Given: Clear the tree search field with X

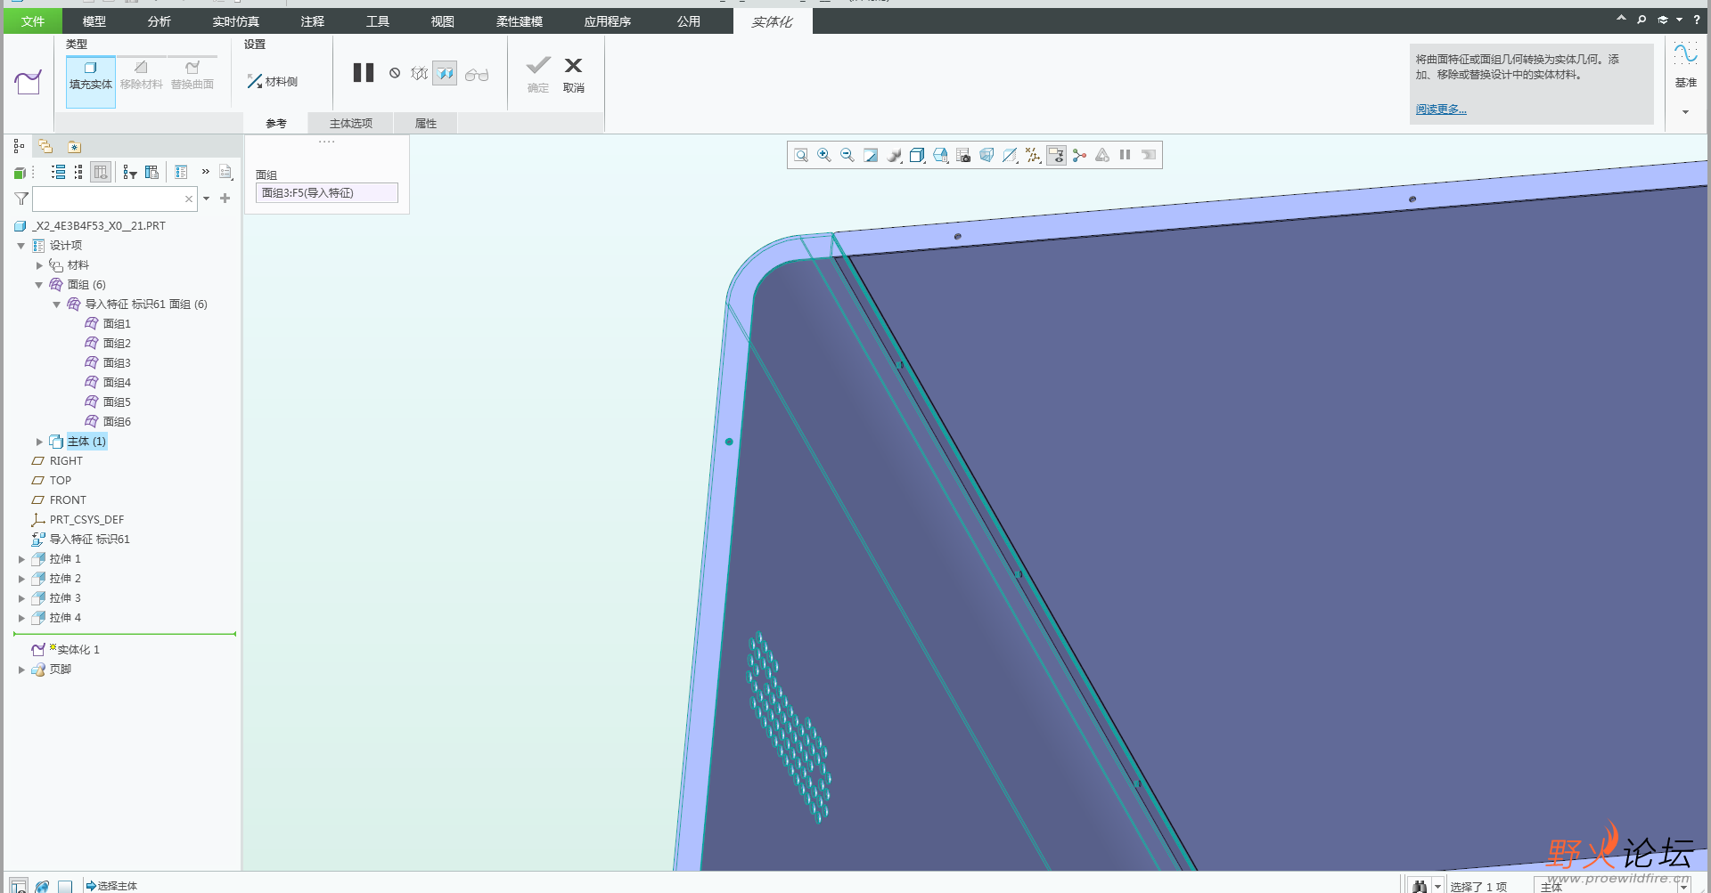Looking at the screenshot, I should [x=189, y=199].
